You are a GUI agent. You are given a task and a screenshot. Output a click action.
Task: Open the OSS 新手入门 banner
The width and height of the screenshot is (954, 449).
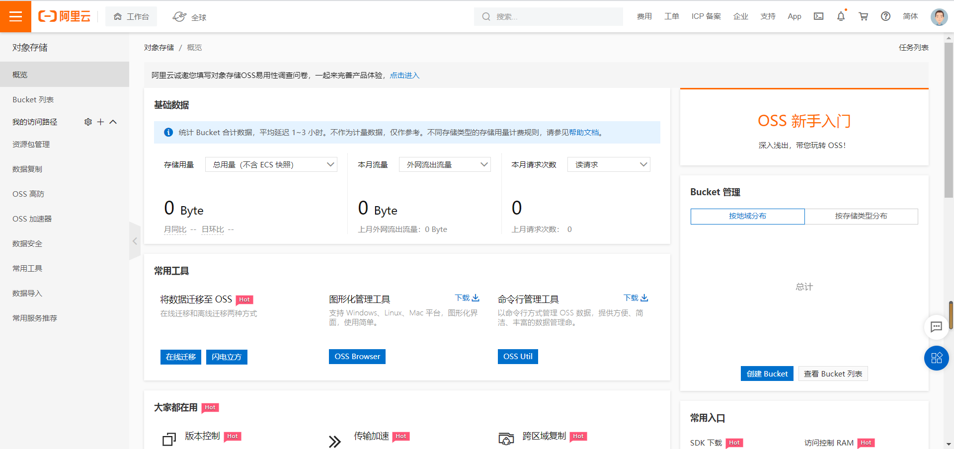pos(804,128)
